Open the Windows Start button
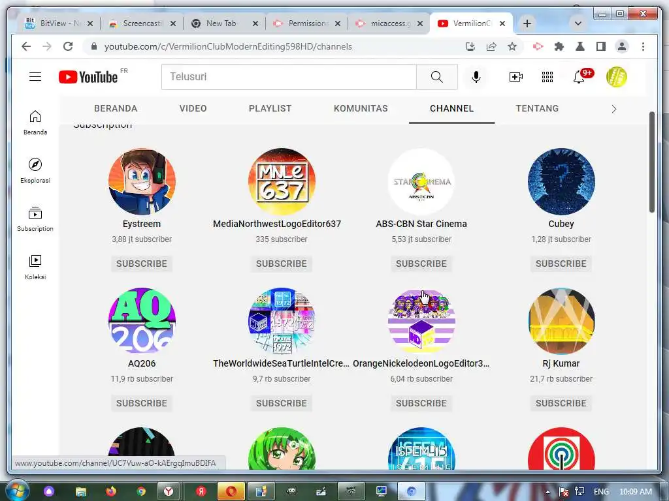669x501 pixels. [17, 491]
